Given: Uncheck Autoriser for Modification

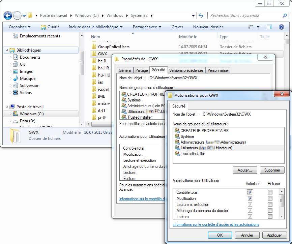Looking at the screenshot, I should tap(250, 199).
